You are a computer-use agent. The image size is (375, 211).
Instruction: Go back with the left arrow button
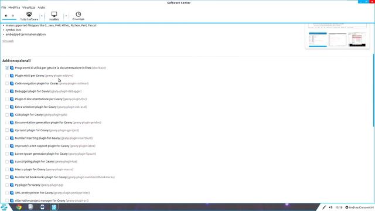(x=6, y=16)
